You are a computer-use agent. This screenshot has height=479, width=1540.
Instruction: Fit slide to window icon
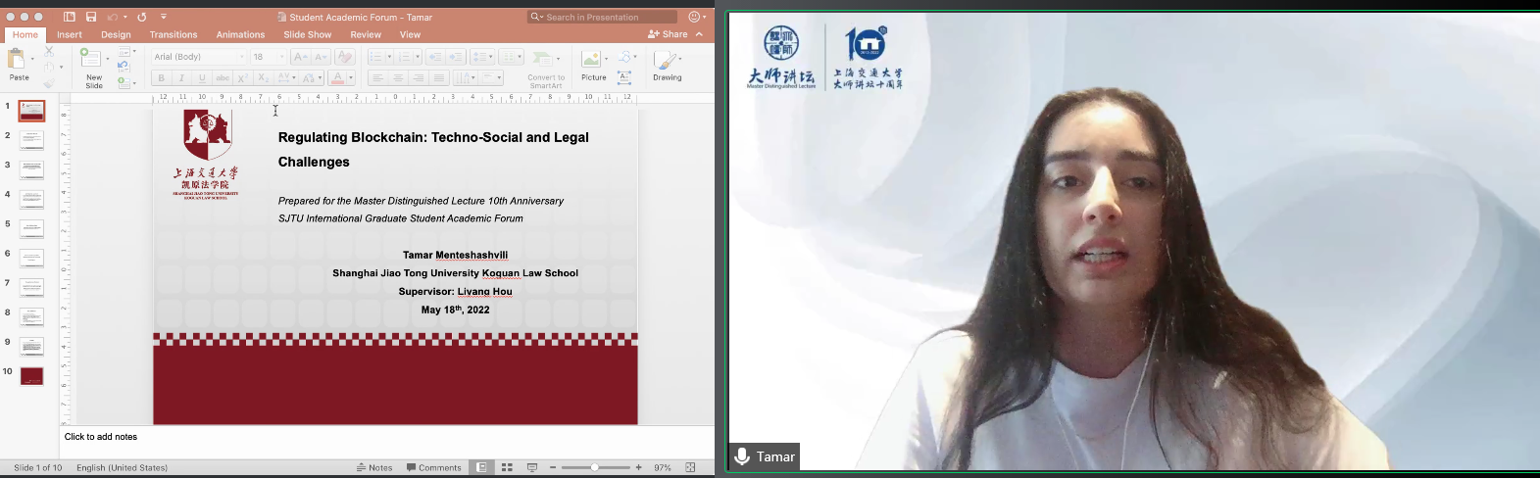(x=690, y=468)
